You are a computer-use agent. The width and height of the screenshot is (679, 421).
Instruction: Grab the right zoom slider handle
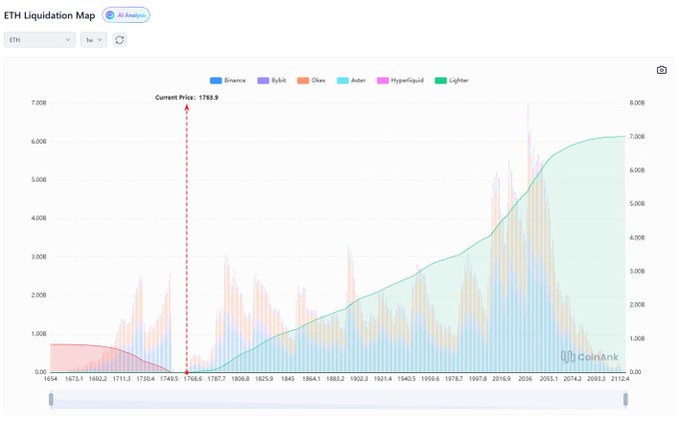(x=625, y=399)
